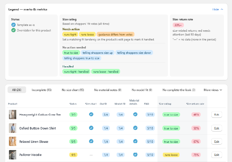
Task: Click Heavyweight Cotton Crew Tee 2/4 outfit badge
Action: (106, 115)
